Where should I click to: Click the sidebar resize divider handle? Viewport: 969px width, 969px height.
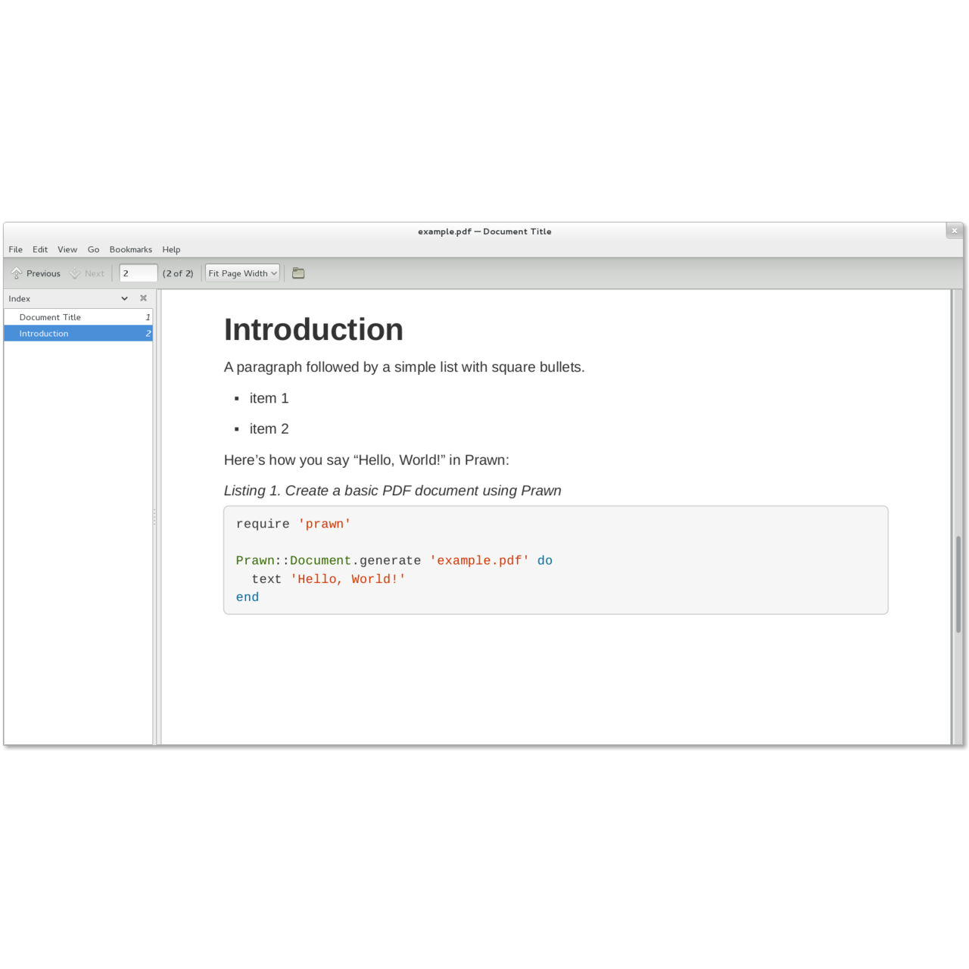point(154,517)
